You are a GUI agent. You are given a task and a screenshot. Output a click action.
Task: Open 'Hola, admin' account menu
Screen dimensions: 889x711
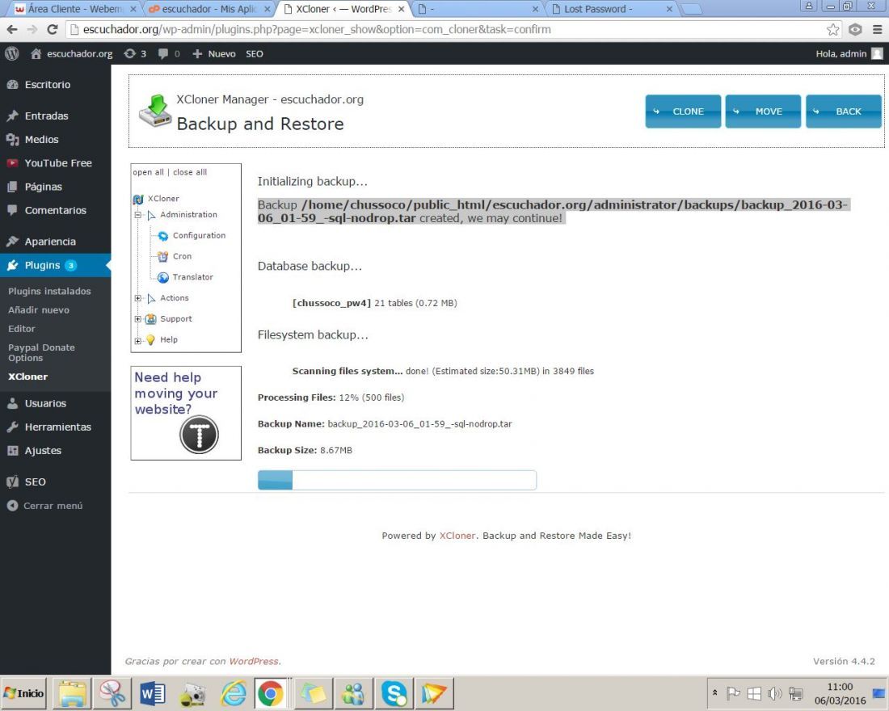click(x=849, y=54)
